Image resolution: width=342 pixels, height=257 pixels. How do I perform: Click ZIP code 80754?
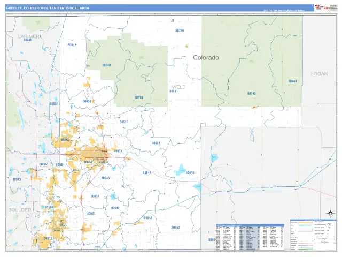[292, 81]
